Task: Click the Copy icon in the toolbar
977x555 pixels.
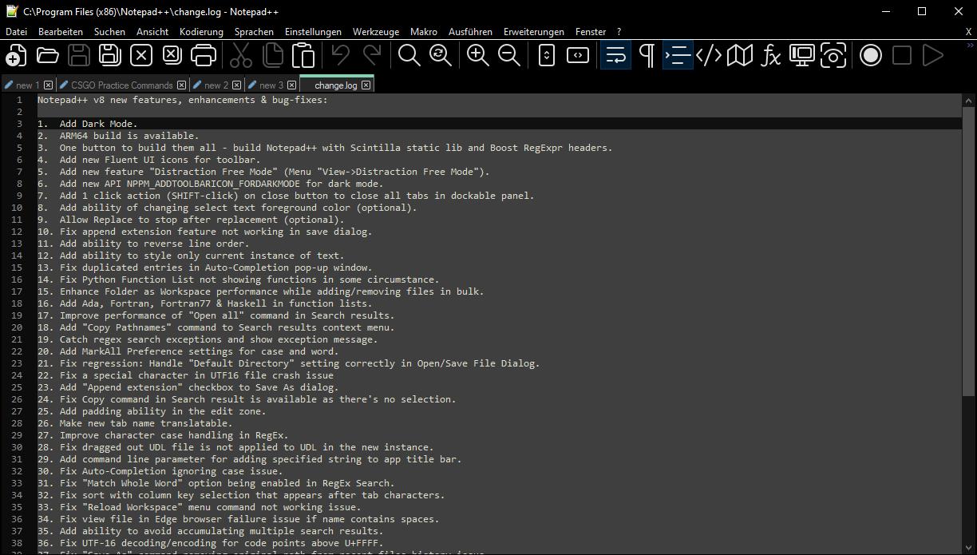Action: [272, 55]
